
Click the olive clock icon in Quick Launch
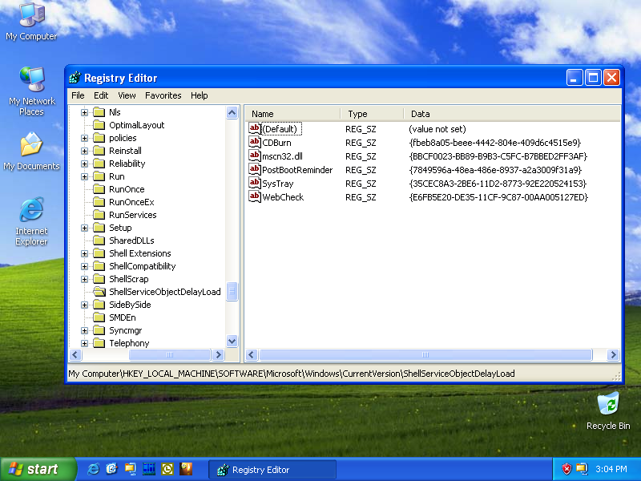(x=167, y=469)
